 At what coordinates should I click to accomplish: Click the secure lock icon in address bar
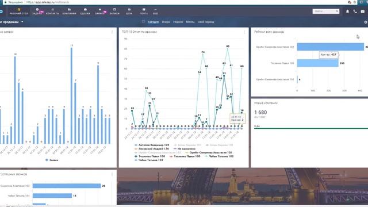point(5,2)
